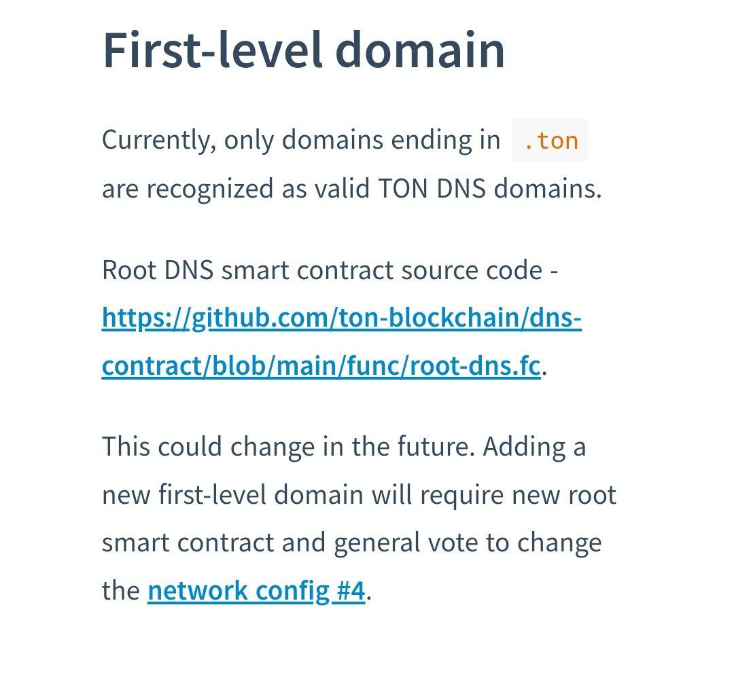Click 'Root DNS smart contract source code' text

322,270
